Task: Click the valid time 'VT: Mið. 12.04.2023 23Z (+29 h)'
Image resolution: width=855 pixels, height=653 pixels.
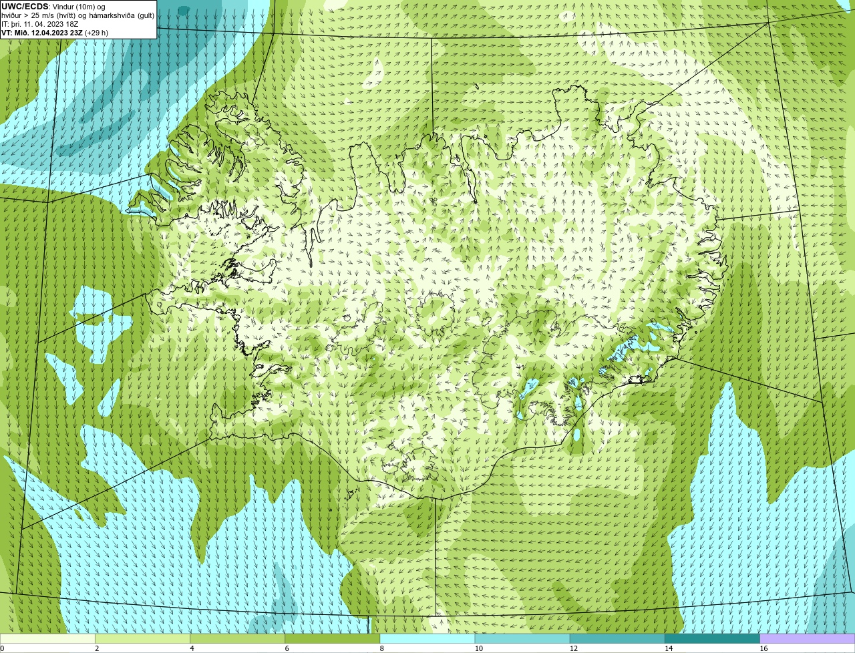Action: tap(55, 33)
